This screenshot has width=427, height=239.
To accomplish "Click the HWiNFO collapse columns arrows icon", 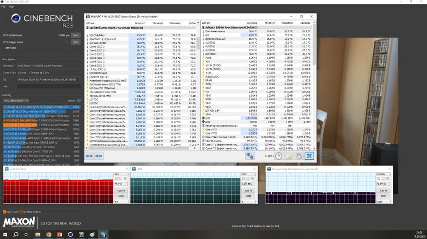I will coord(99,156).
